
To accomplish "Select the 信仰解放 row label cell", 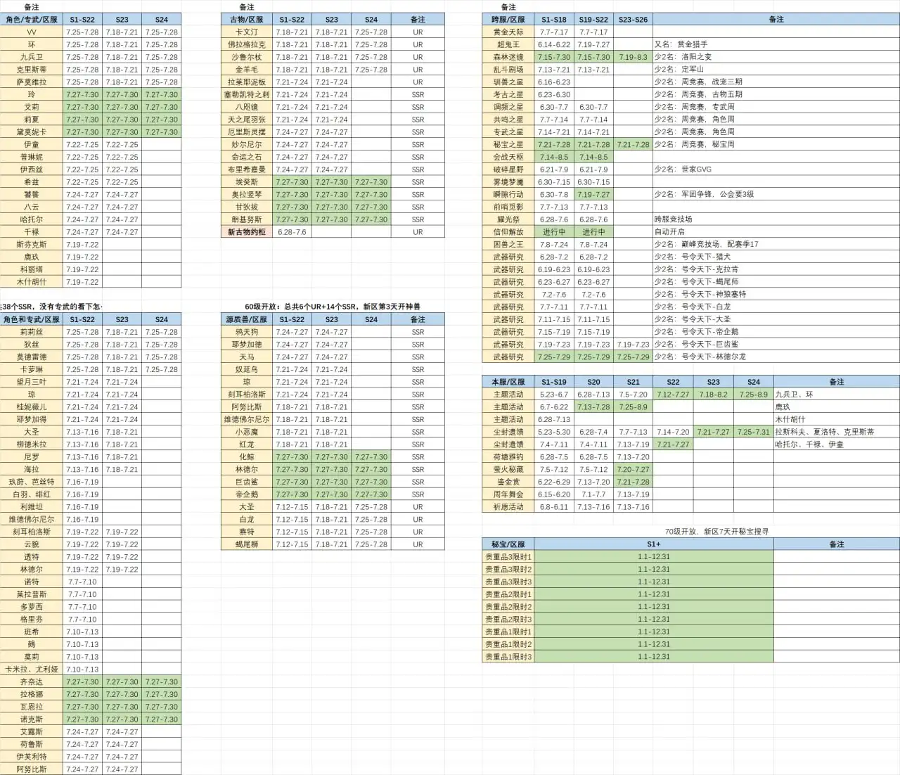I will (x=508, y=232).
